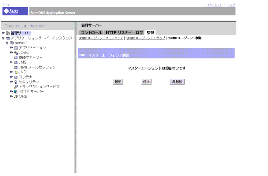
Task: Select the JMS tree label
Action: tap(22, 62)
